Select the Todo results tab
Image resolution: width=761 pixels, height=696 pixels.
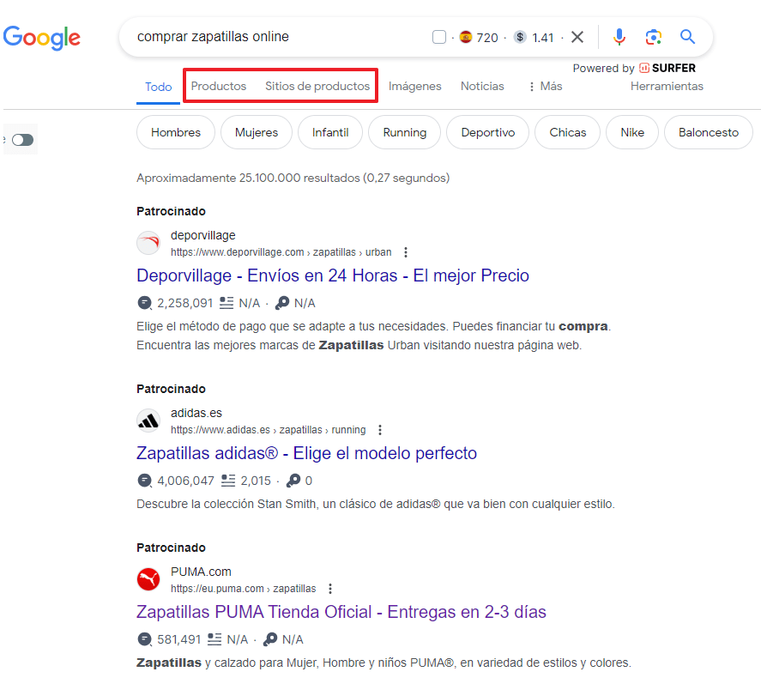158,87
